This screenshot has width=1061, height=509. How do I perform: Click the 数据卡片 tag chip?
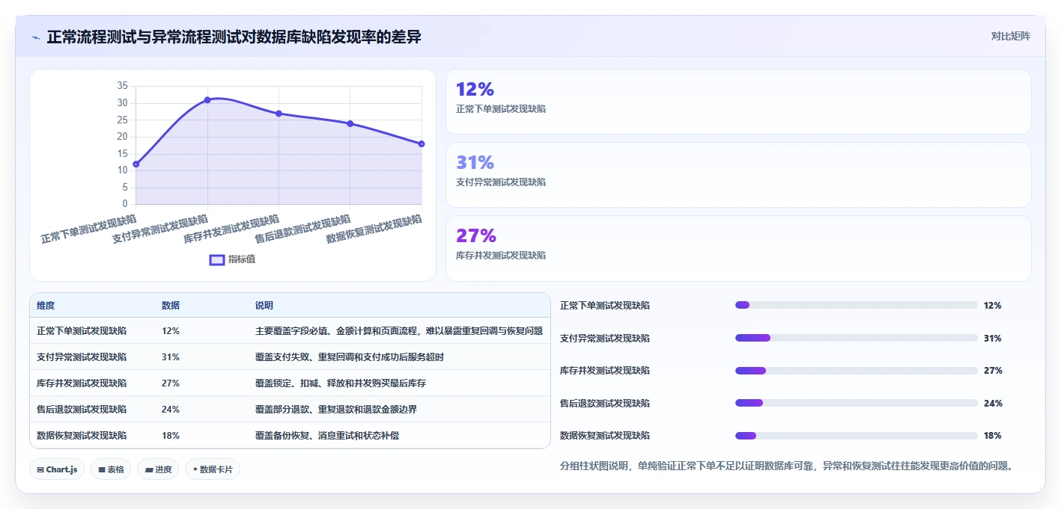(x=213, y=469)
